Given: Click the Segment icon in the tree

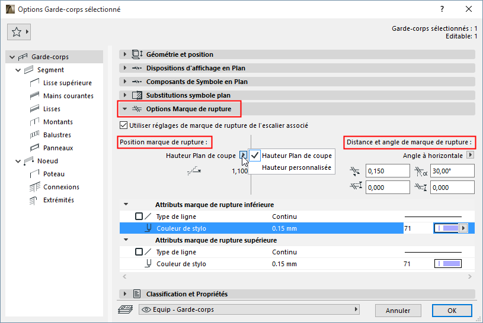Looking at the screenshot, I should click(x=28, y=70).
